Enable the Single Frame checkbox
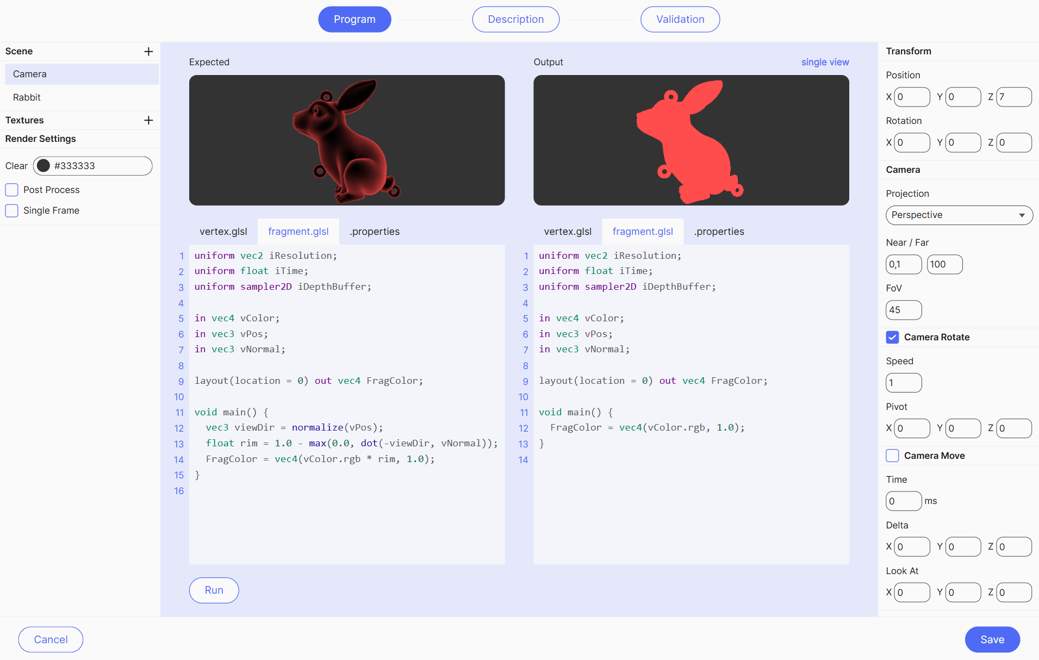 tap(12, 210)
